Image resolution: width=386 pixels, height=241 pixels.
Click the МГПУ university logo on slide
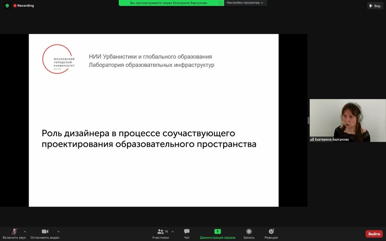(x=59, y=59)
